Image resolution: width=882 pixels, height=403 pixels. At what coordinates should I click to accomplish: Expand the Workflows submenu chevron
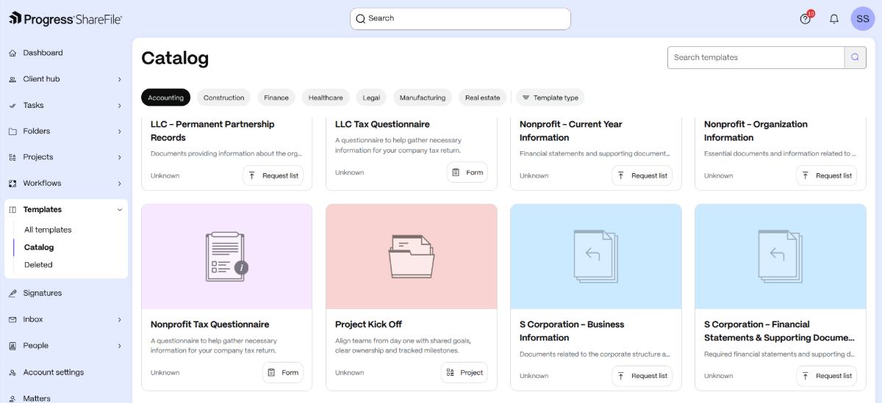click(119, 184)
